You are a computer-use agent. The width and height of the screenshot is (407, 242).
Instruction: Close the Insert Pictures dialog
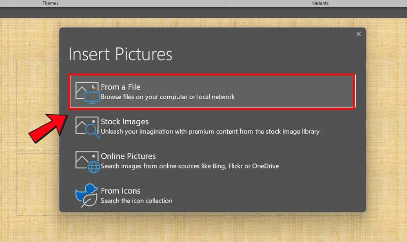tap(359, 34)
